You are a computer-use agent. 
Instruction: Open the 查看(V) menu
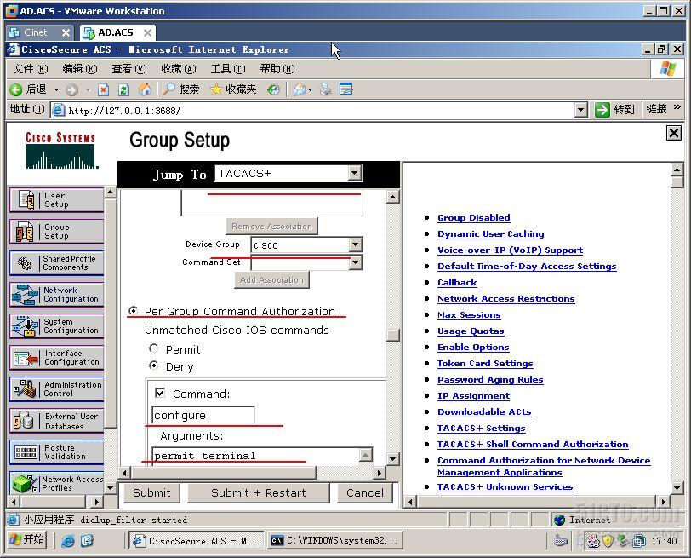pos(129,69)
